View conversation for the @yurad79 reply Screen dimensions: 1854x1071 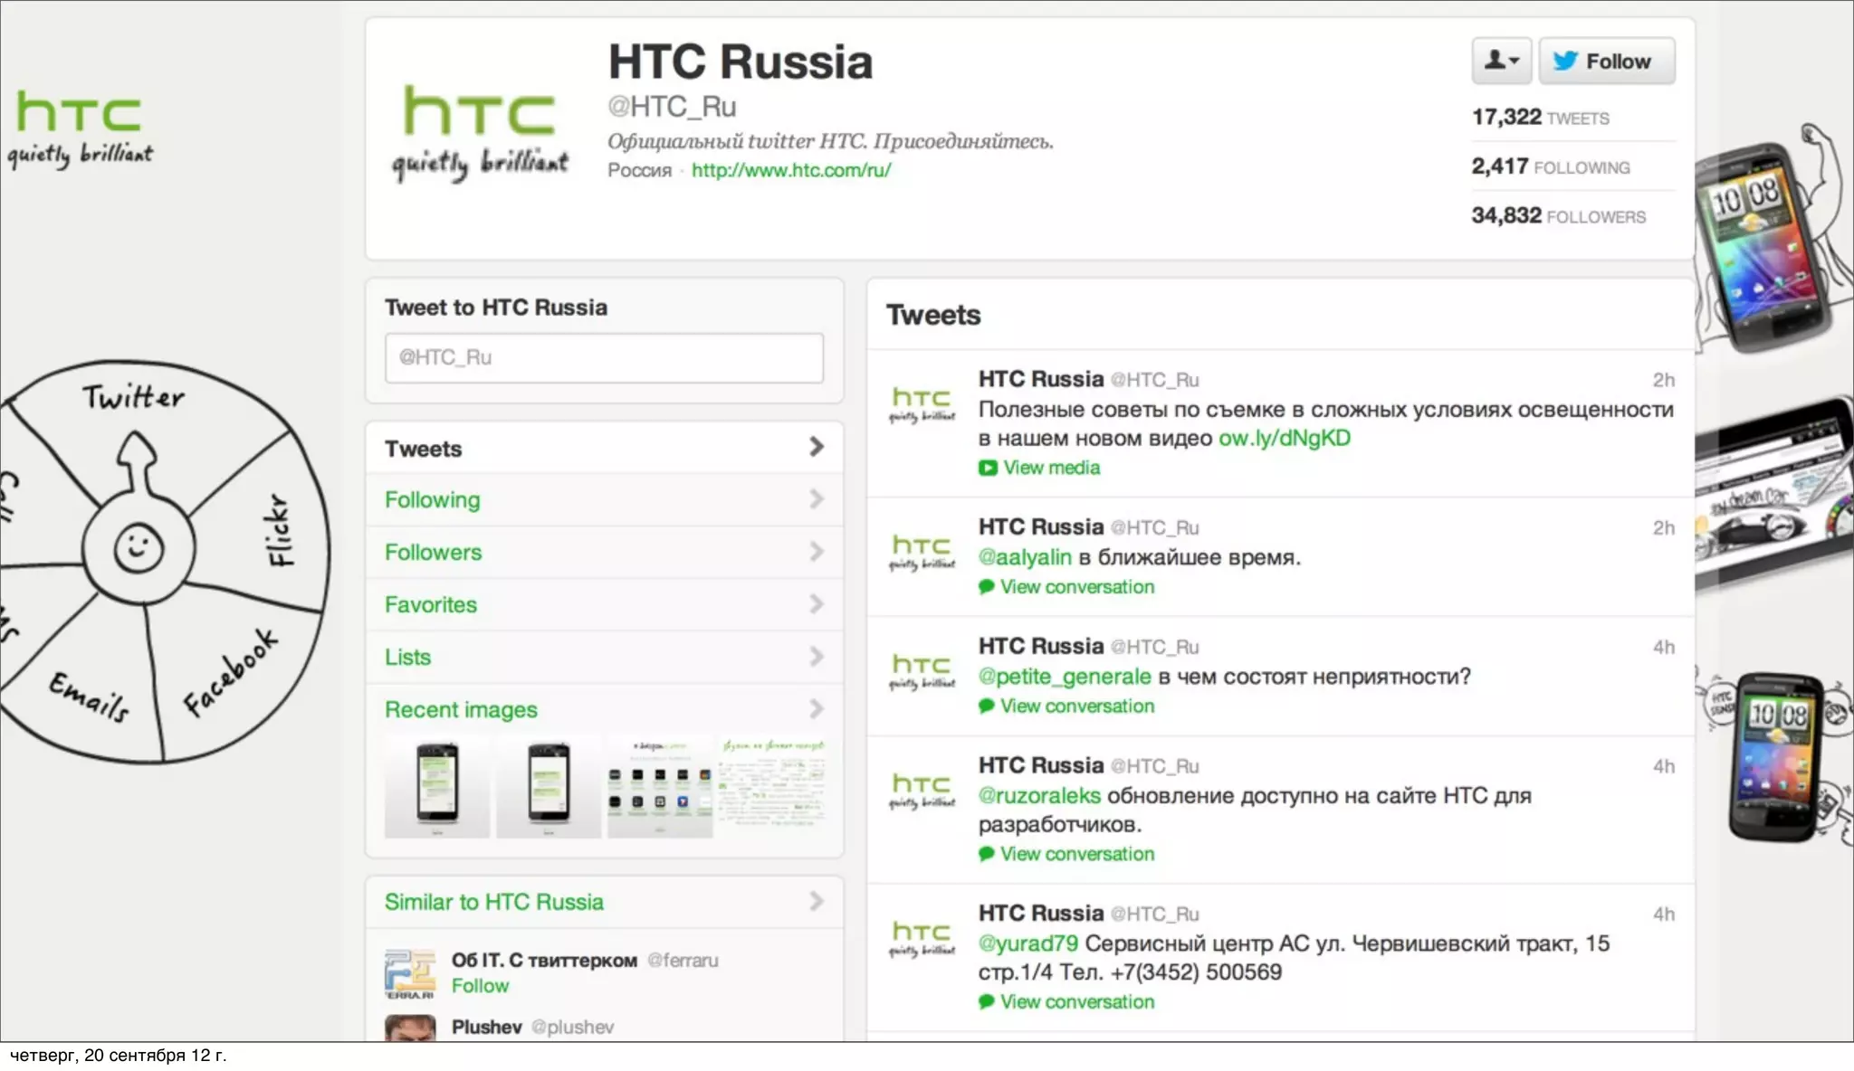pos(1077,1002)
